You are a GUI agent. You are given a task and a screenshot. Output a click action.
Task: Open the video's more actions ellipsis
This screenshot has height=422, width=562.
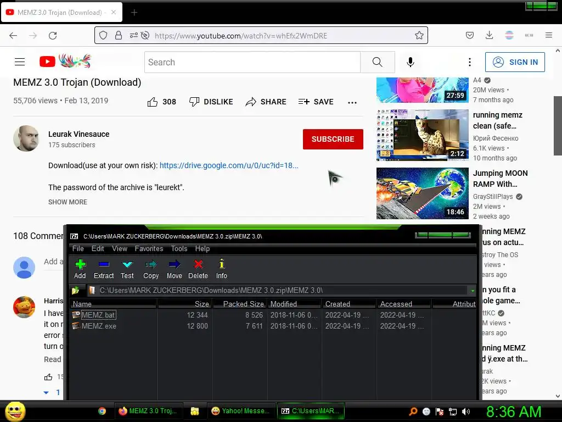click(x=352, y=103)
